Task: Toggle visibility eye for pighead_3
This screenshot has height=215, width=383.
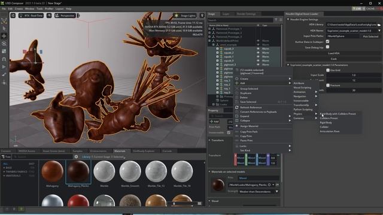Action: [258, 64]
